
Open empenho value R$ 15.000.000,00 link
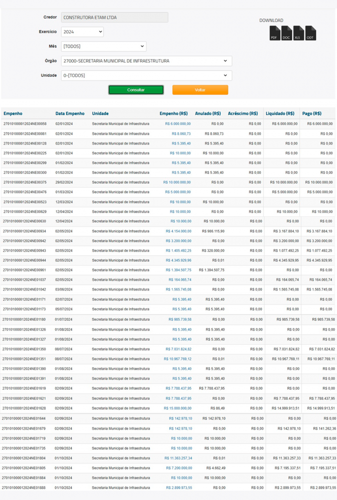pos(177,408)
